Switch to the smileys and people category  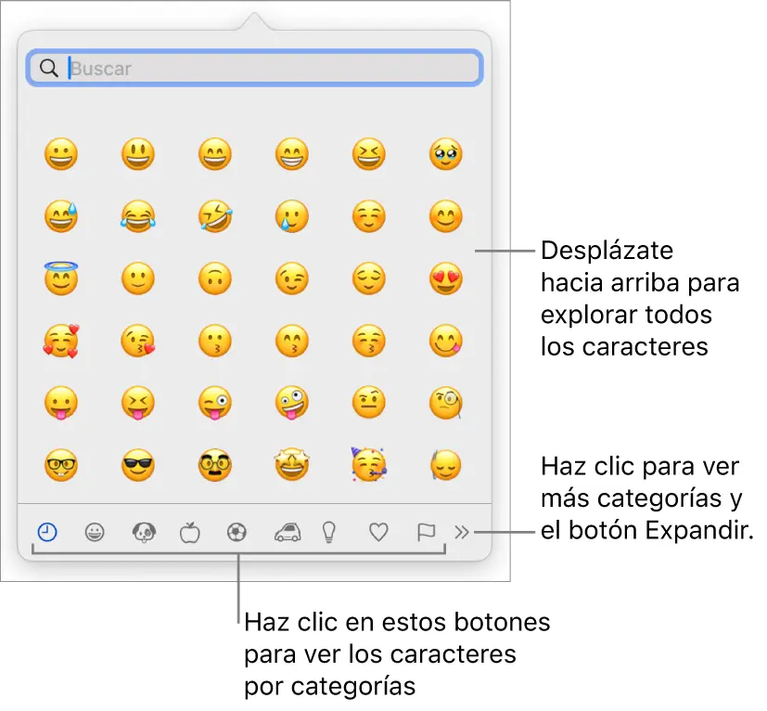pyautogui.click(x=95, y=532)
